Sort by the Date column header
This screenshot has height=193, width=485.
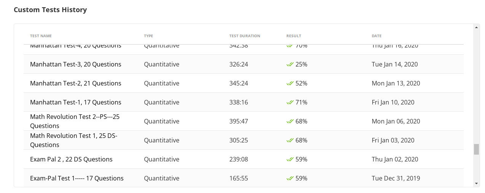[377, 36]
